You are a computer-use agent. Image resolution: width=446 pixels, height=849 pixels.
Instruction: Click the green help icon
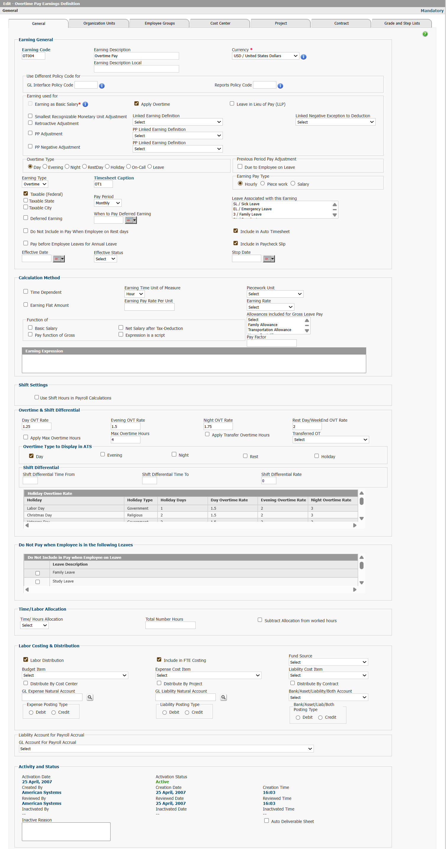pos(425,34)
